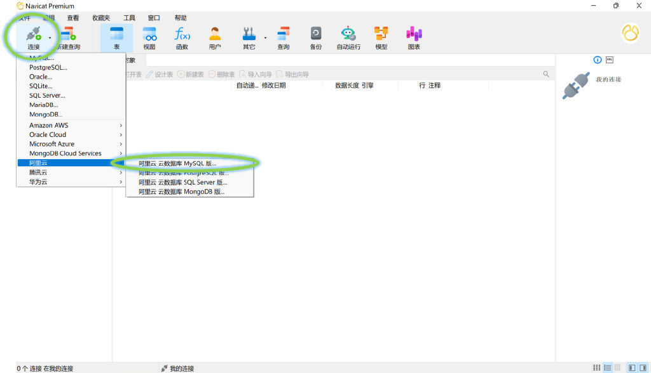Viewport: 651px width, 373px height.
Task: Expand the Microsoft Azure submenu
Action: [71, 144]
